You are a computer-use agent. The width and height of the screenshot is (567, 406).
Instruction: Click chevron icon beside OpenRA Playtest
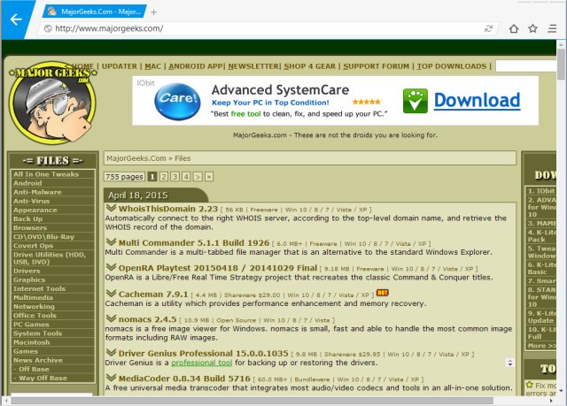[111, 267]
